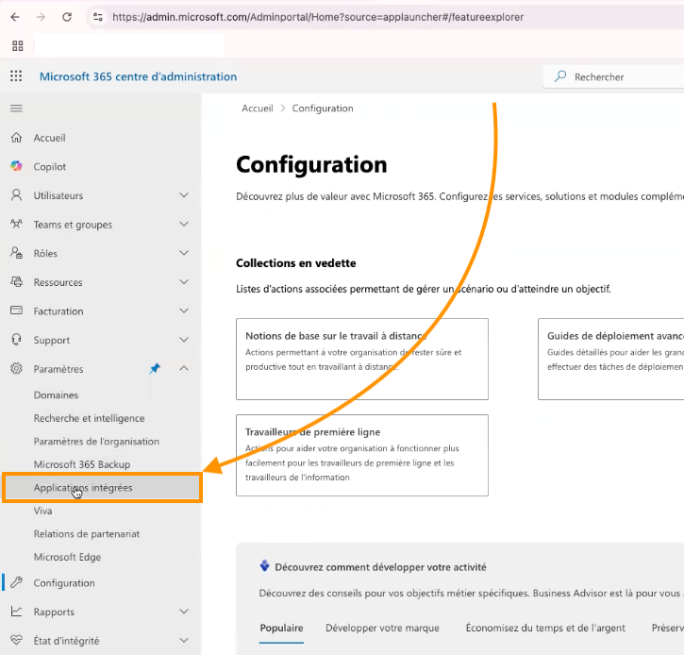This screenshot has height=655, width=684.
Task: Click the Facturation card icon
Action: pyautogui.click(x=16, y=311)
